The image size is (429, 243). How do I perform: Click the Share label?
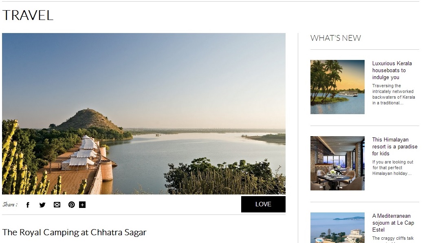(x=10, y=205)
